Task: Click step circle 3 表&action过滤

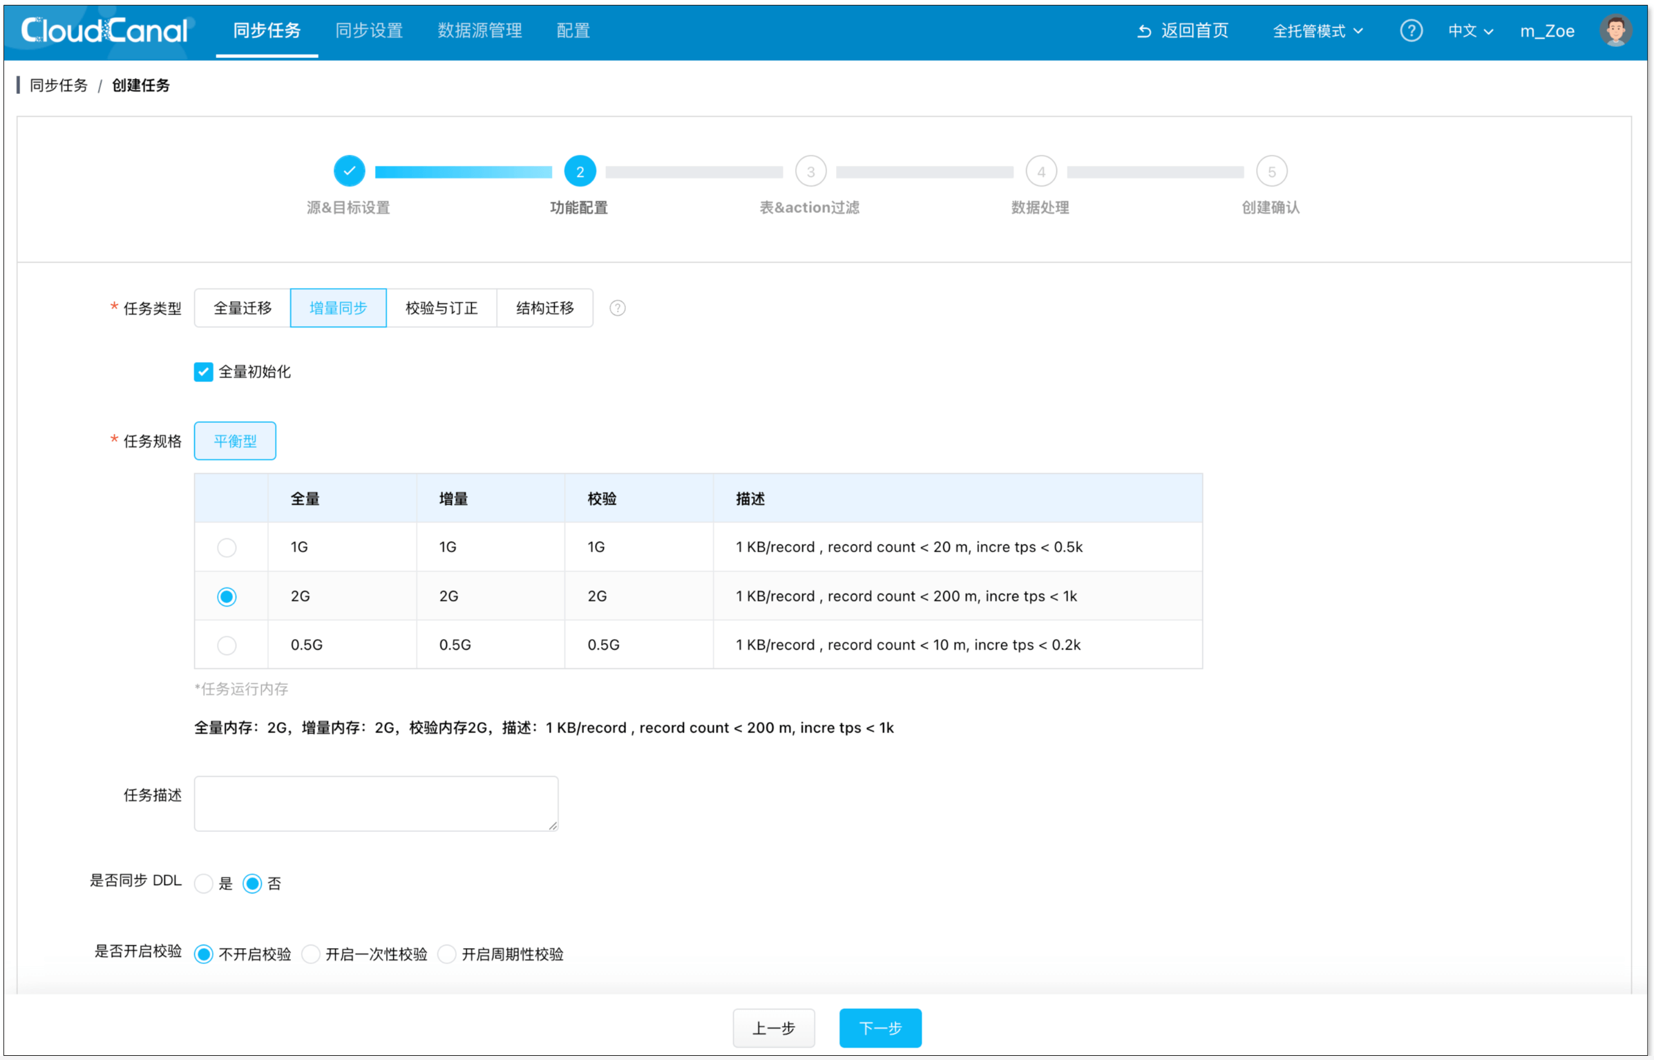Action: click(810, 171)
